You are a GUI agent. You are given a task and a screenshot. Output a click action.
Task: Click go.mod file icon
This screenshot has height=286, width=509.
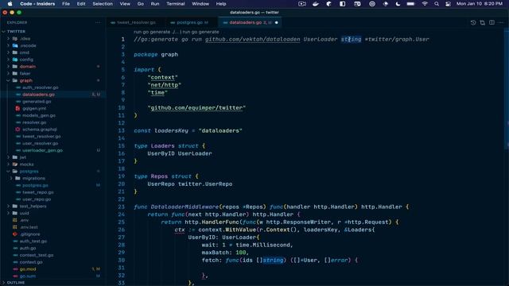coord(15,269)
